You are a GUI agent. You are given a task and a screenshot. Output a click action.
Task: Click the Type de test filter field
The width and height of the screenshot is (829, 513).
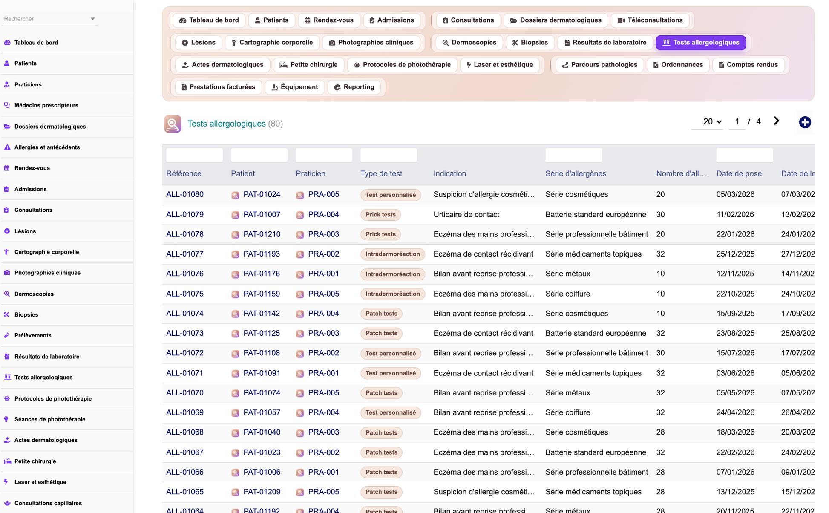[x=389, y=155]
